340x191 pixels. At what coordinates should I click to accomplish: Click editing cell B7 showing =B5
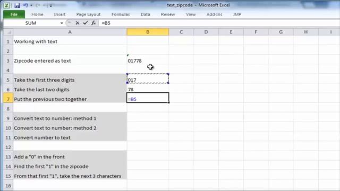coord(148,98)
